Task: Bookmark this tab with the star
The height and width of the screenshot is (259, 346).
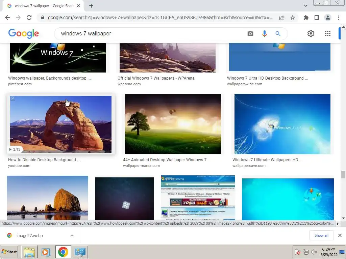Action: 293,18
